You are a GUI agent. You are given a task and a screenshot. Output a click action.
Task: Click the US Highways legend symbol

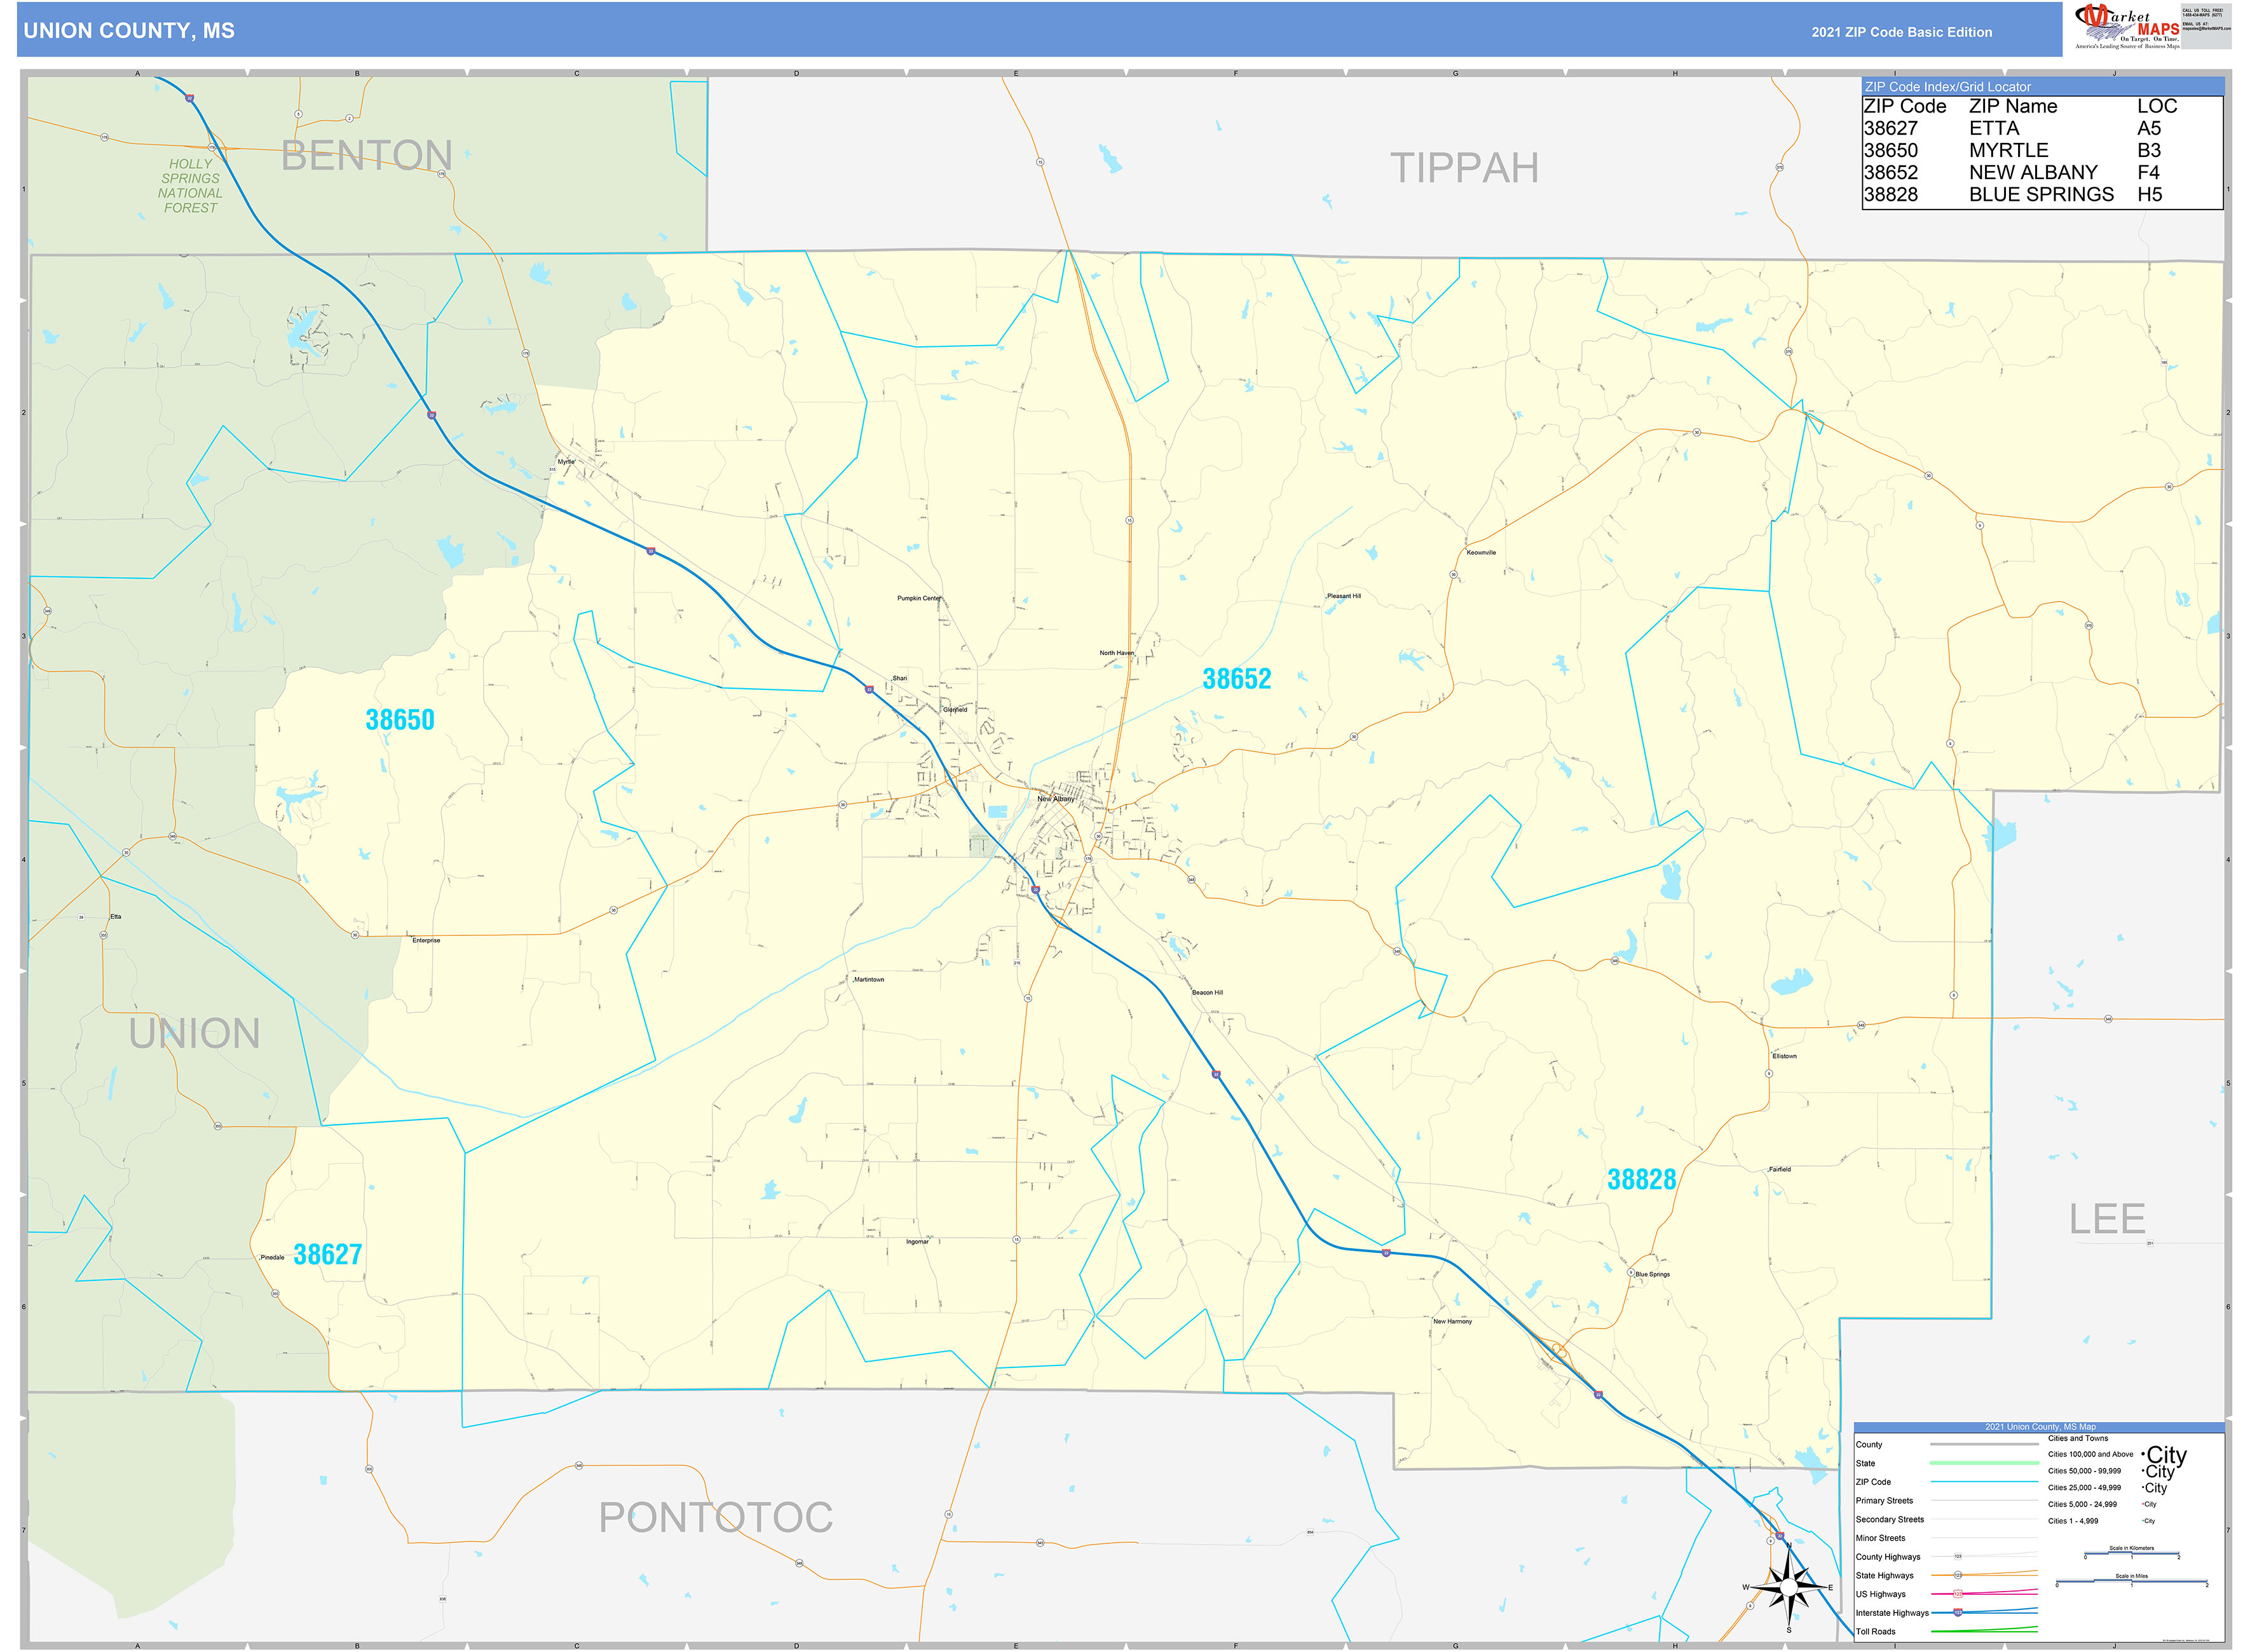point(1959,1594)
